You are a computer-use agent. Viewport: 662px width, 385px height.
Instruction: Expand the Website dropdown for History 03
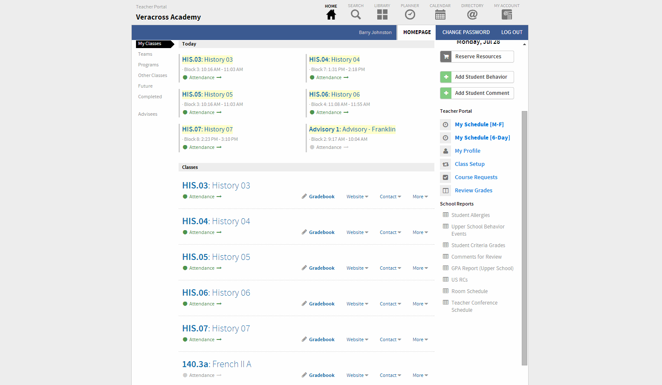coord(357,196)
